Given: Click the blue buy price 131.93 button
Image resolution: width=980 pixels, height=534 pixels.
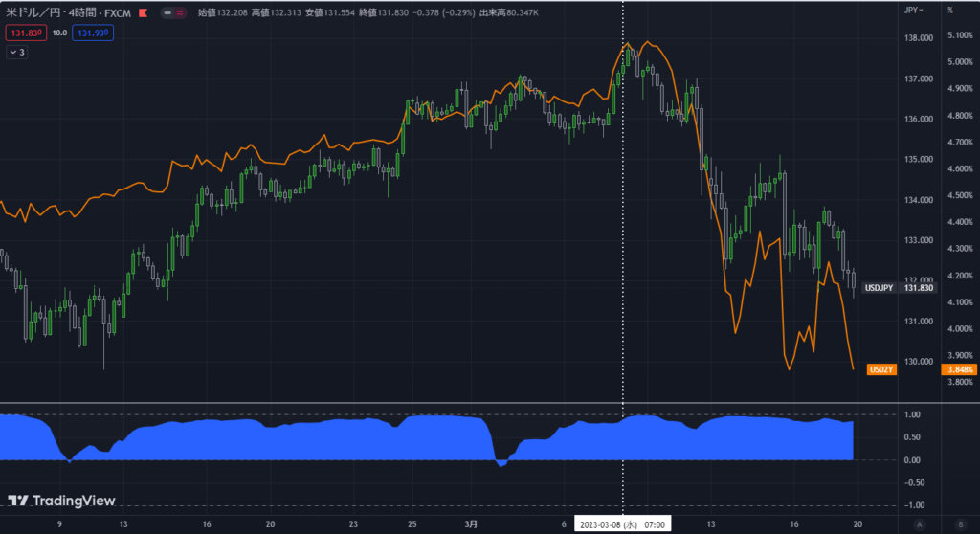Looking at the screenshot, I should tap(93, 33).
